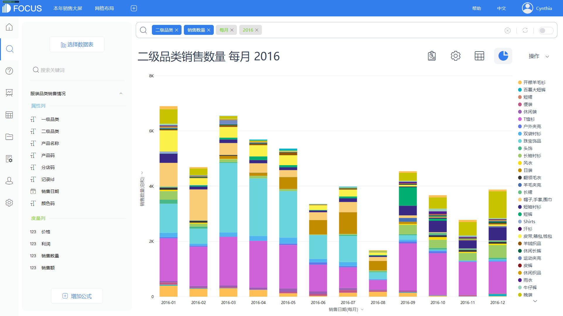Click the 选择数据表 button
The height and width of the screenshot is (316, 563).
77,45
